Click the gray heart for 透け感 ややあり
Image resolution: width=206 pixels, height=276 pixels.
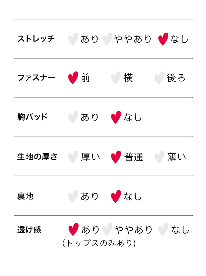(107, 229)
